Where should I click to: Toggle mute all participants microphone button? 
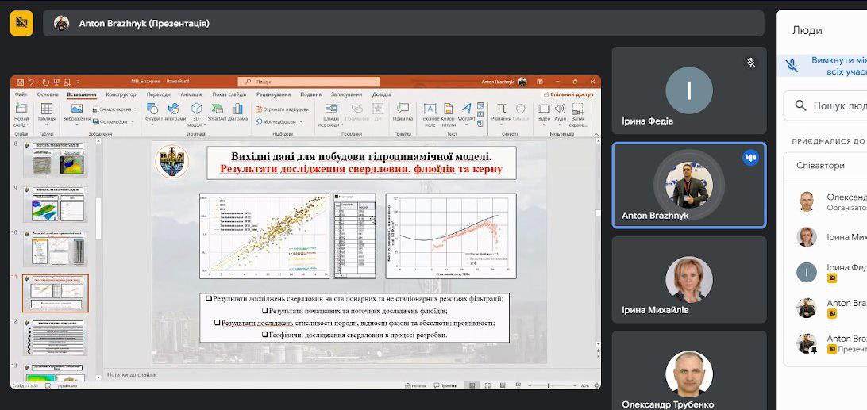(x=791, y=65)
